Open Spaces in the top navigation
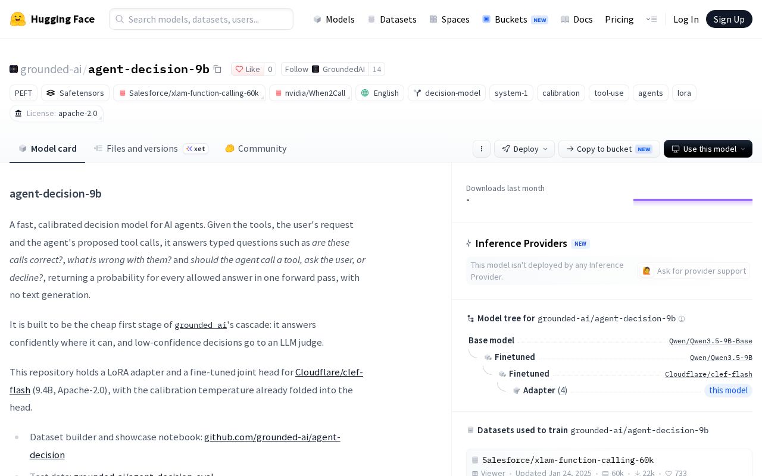This screenshot has height=476, width=762. [449, 19]
